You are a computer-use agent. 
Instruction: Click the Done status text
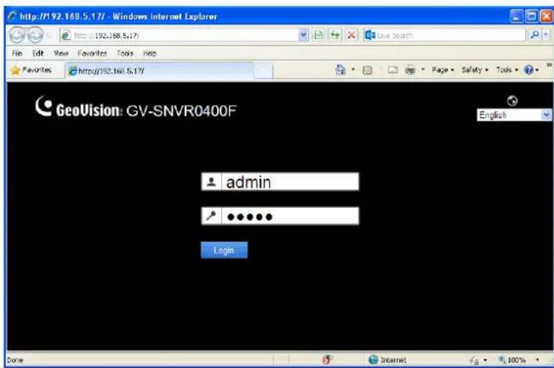click(x=15, y=360)
